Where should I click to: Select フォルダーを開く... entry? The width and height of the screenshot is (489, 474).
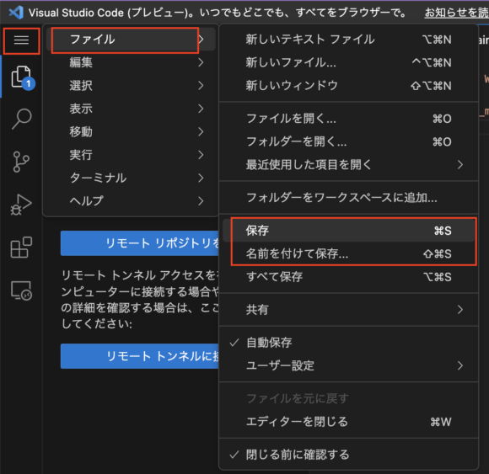pyautogui.click(x=349, y=141)
